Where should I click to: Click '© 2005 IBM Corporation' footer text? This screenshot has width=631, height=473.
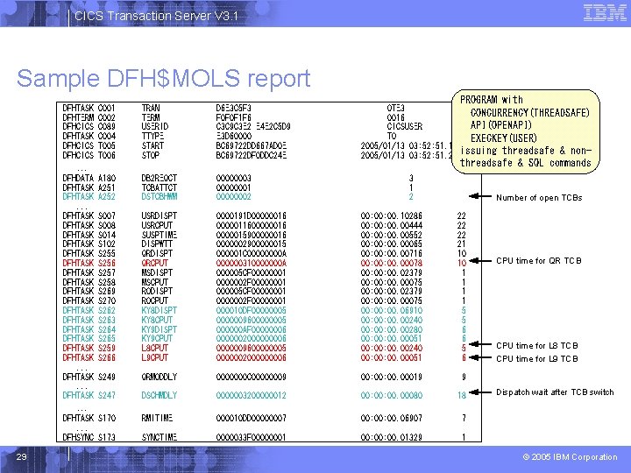(570, 457)
